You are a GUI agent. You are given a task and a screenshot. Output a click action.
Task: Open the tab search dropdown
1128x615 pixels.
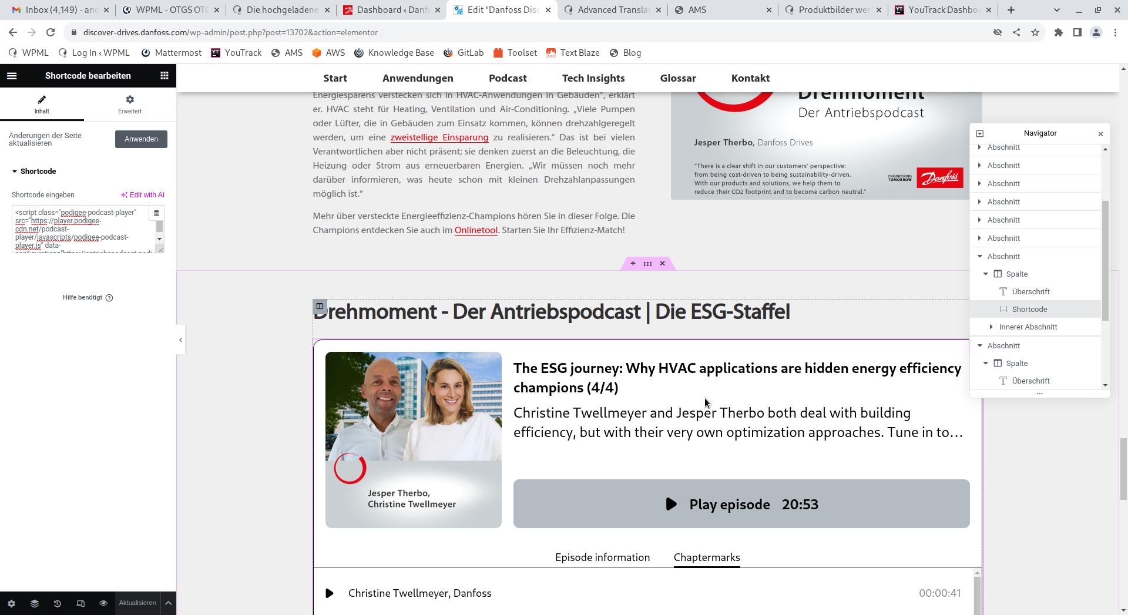(x=1057, y=10)
